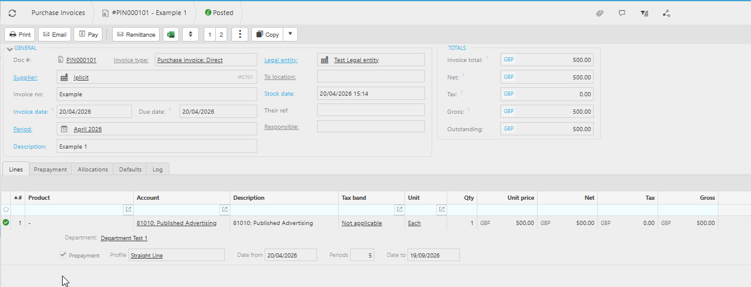This screenshot has height=287, width=751.
Task: Click the calendar icon beside April 2026
Action: pyautogui.click(x=64, y=129)
